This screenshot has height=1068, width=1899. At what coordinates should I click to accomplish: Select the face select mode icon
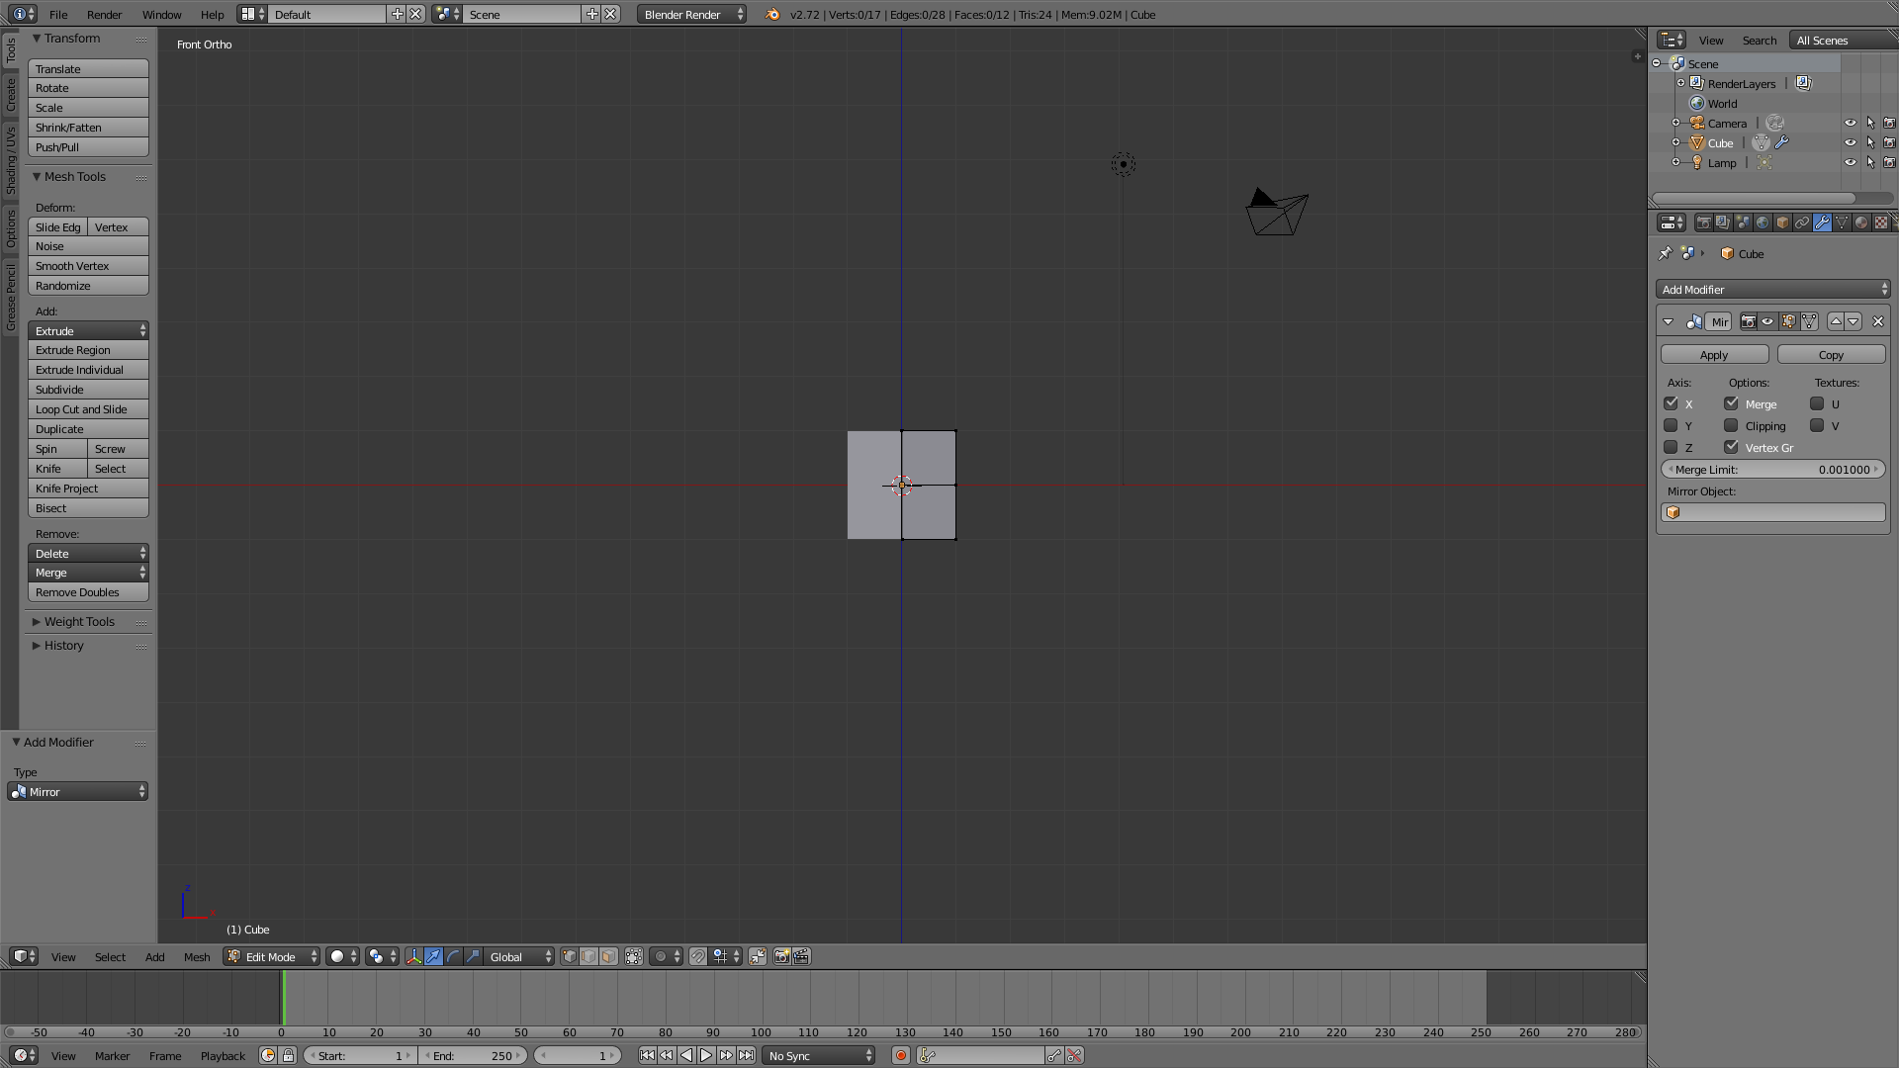pyautogui.click(x=608, y=956)
